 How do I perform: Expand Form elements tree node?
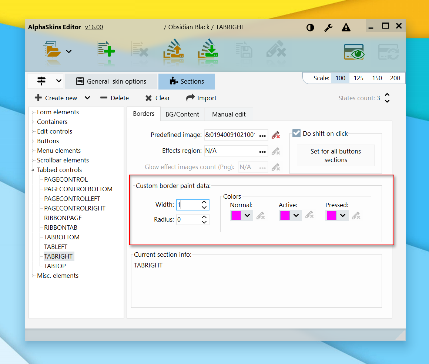(33, 112)
